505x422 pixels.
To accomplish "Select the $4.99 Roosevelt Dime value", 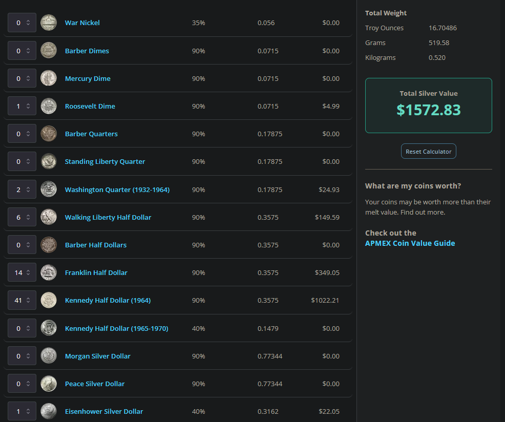I will [x=331, y=106].
